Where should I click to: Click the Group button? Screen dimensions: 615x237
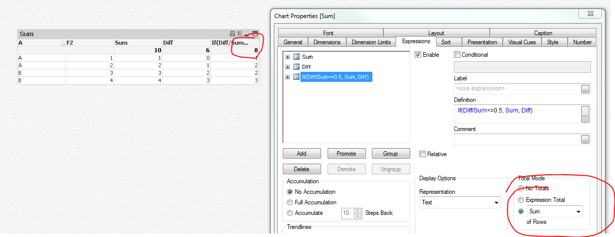pos(391,154)
